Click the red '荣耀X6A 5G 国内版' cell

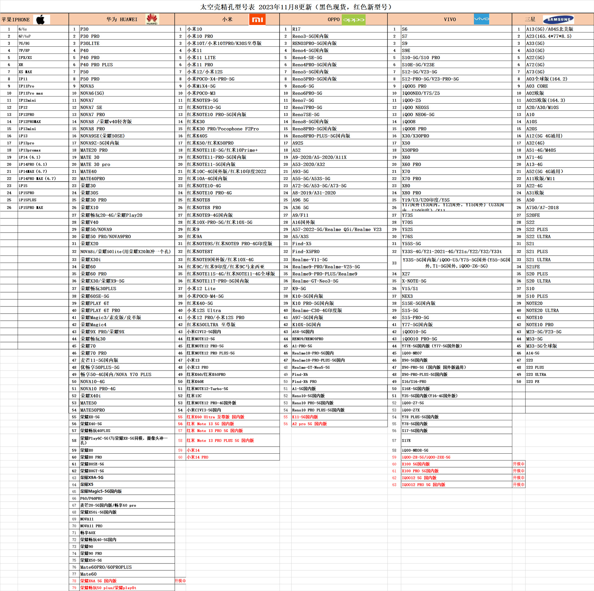(127, 580)
